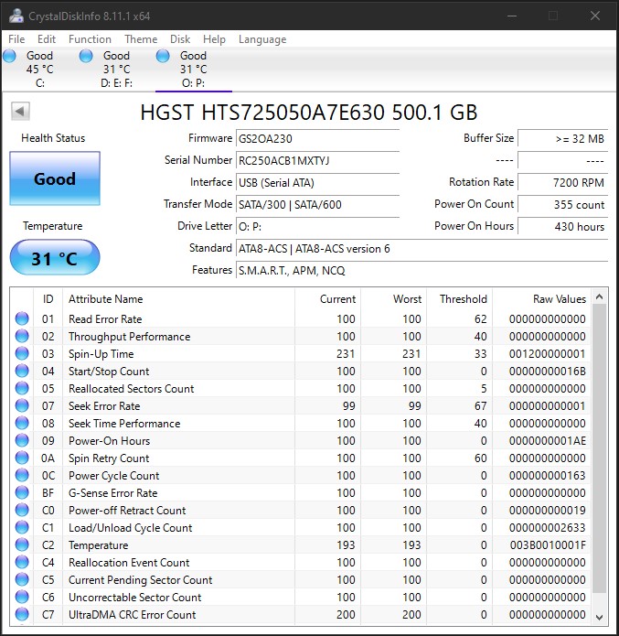Click the ID column header
This screenshot has width=619, height=636.
48,299
